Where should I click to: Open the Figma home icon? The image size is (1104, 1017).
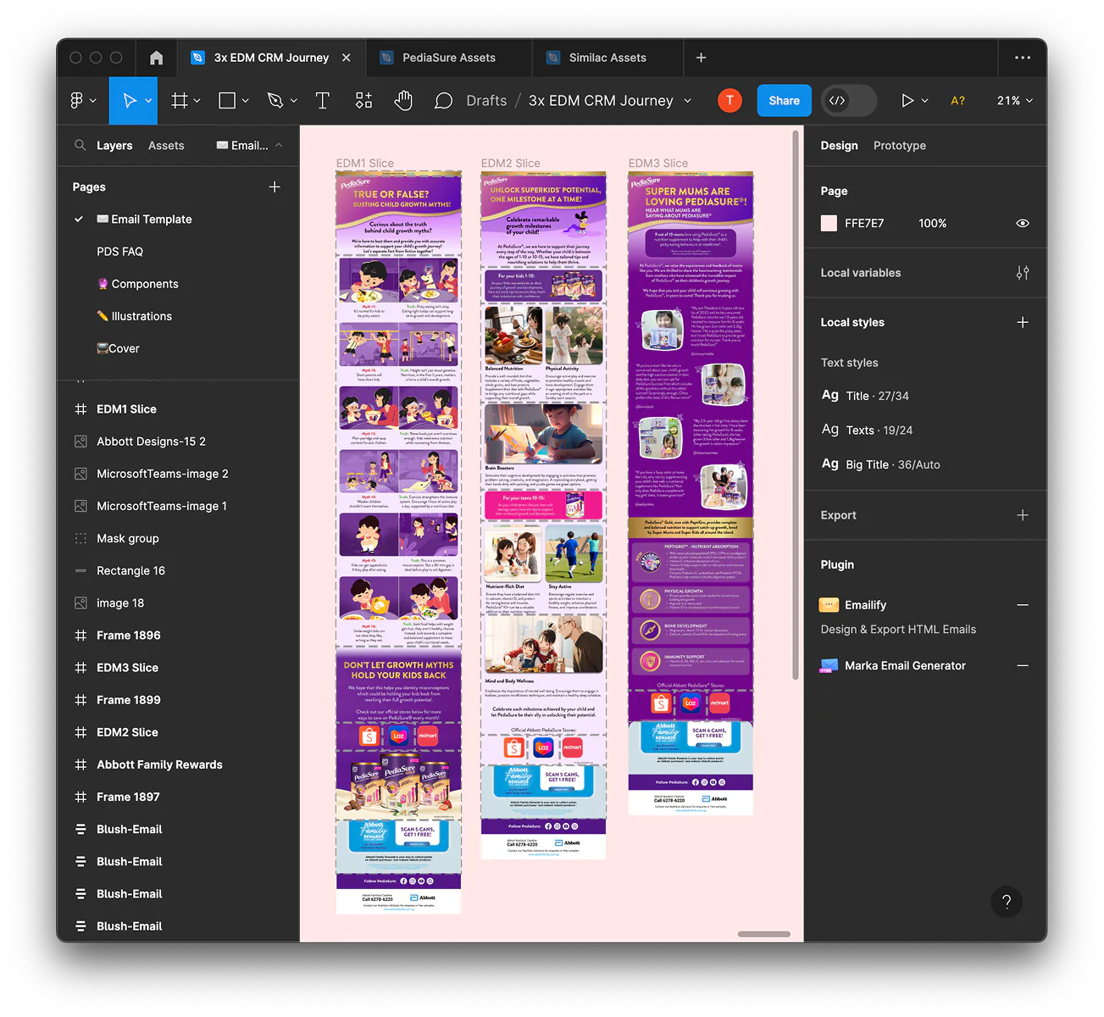tap(156, 58)
